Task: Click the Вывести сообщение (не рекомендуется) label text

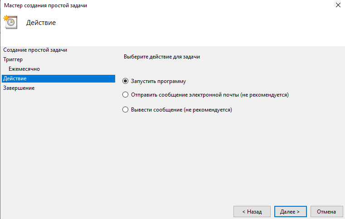Action: click(181, 110)
